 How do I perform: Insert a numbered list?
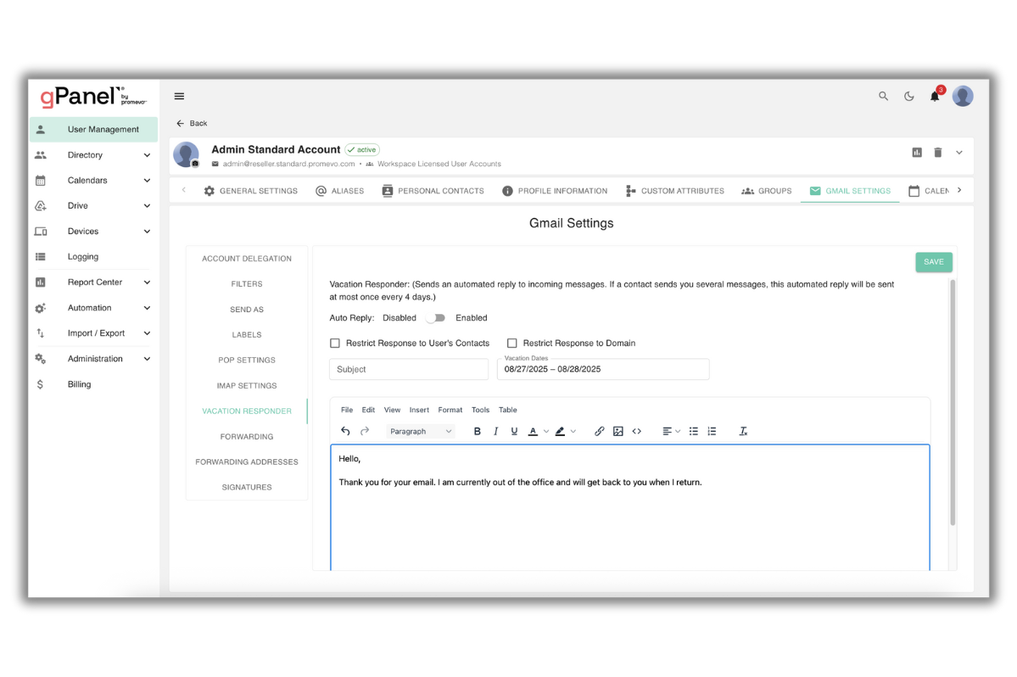[x=712, y=431]
